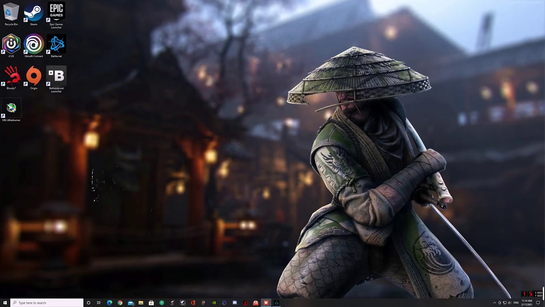This screenshot has height=307, width=545.
Task: Click the 'Type here to search' box
Action: tap(47, 303)
